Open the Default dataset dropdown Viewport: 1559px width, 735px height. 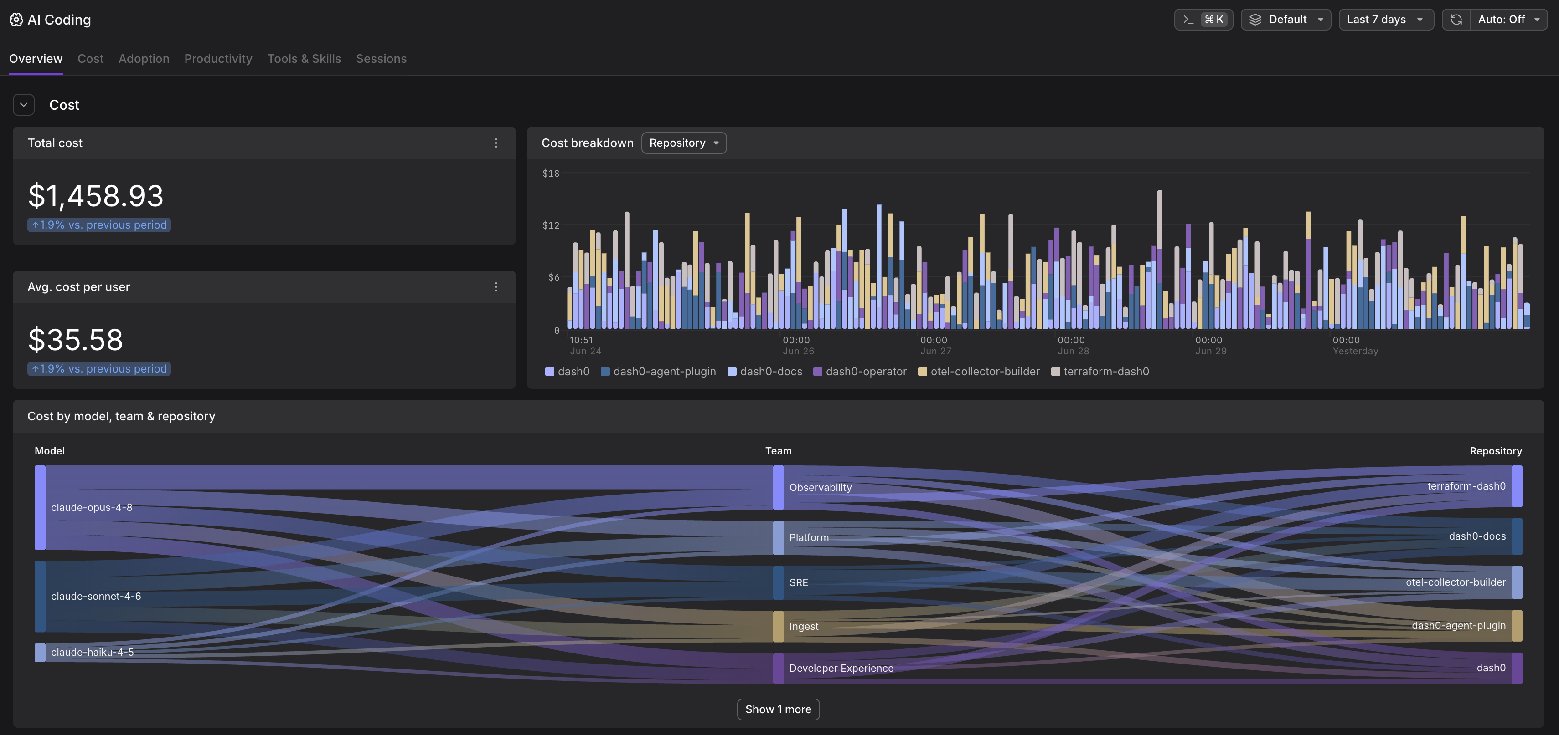coord(1285,19)
